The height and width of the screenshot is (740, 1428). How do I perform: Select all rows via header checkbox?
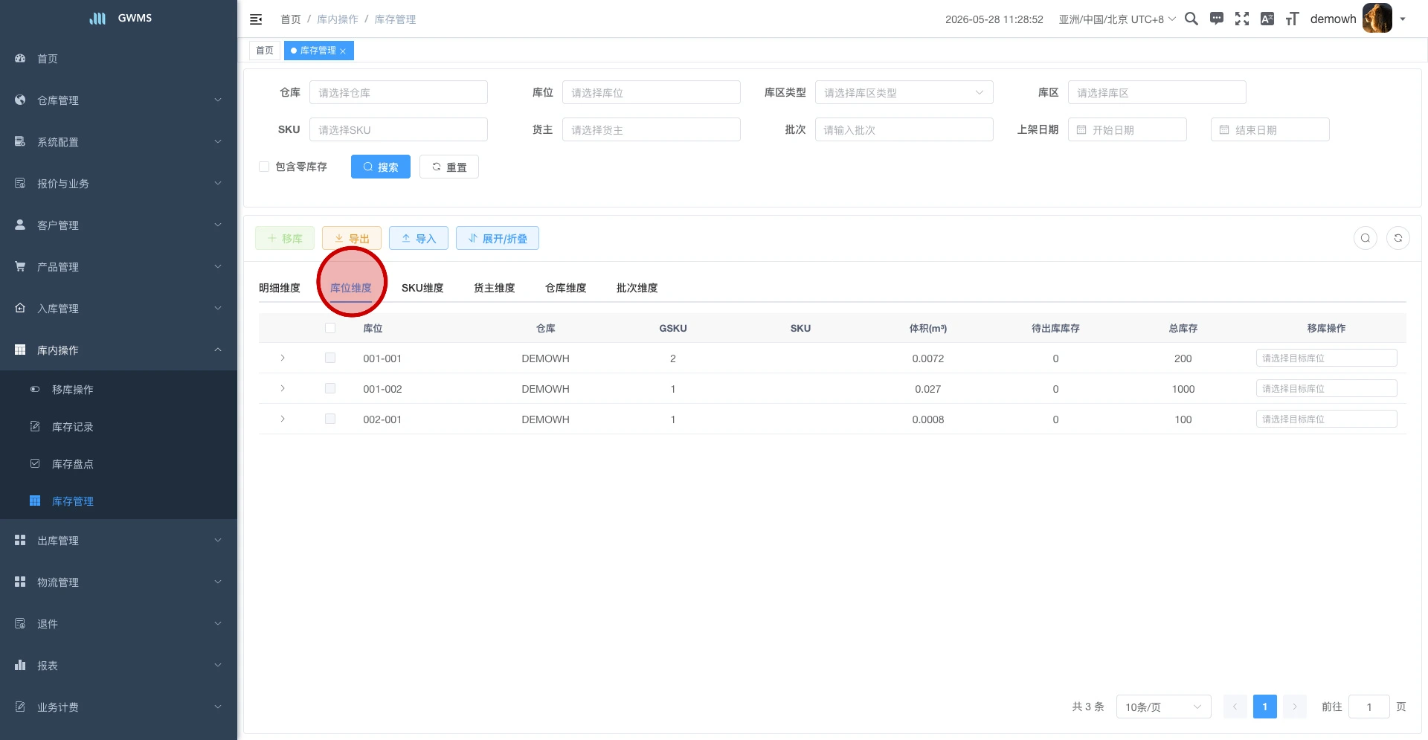point(330,328)
